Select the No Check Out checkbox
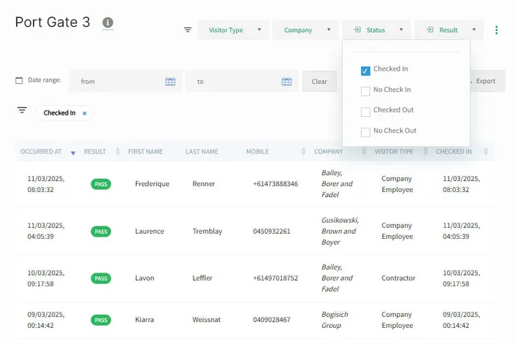515x344 pixels. tap(366, 132)
